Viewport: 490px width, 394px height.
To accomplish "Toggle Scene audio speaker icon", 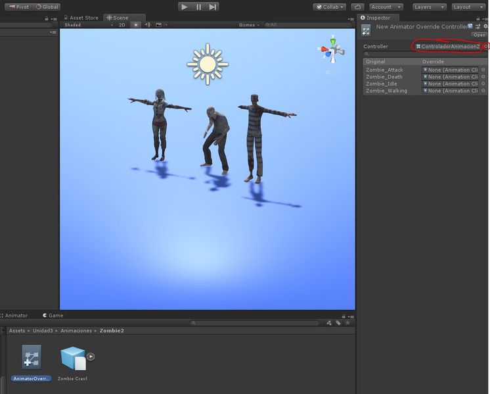I will tap(148, 25).
